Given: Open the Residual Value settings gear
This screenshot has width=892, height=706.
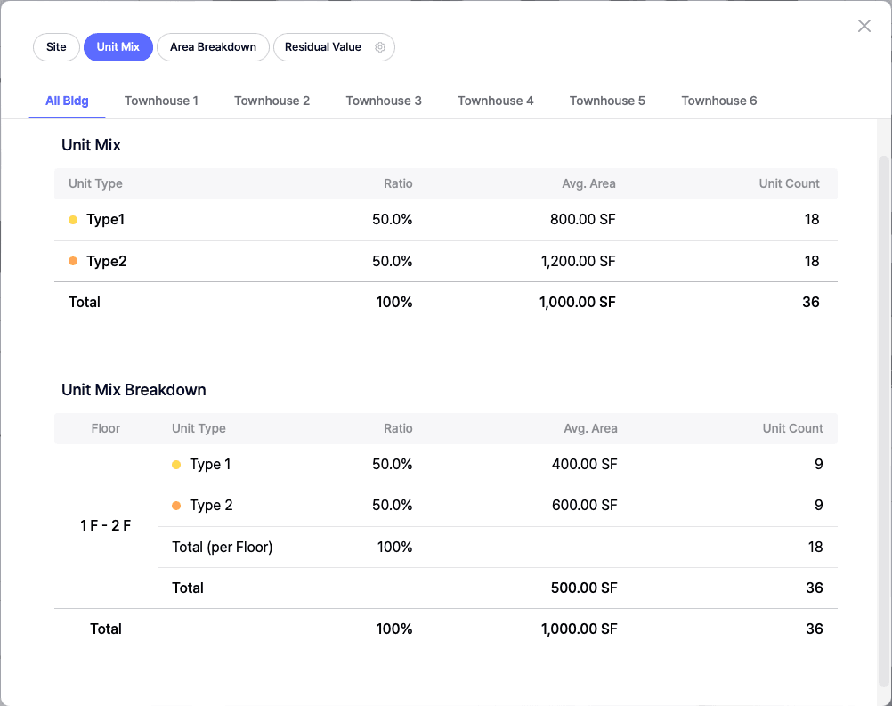Looking at the screenshot, I should point(381,47).
